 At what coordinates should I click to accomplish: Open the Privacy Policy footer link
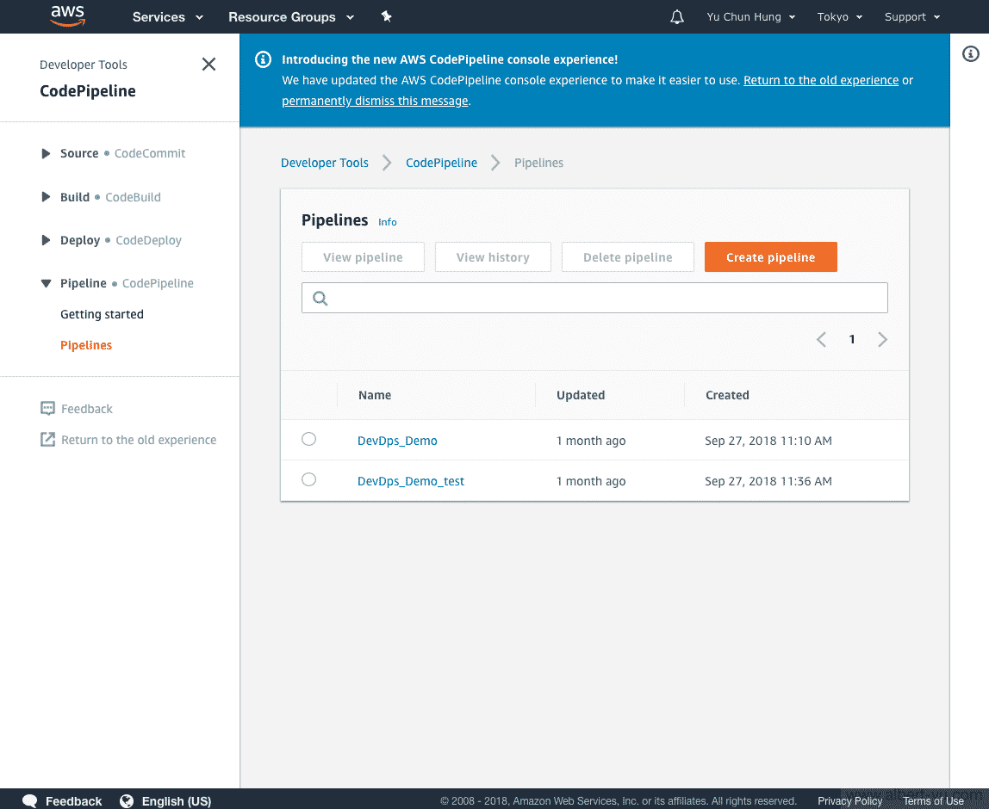coord(849,800)
